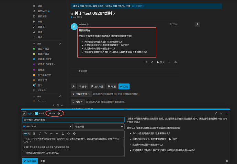Toggle composer fullscreen with expand arrows

216,113
